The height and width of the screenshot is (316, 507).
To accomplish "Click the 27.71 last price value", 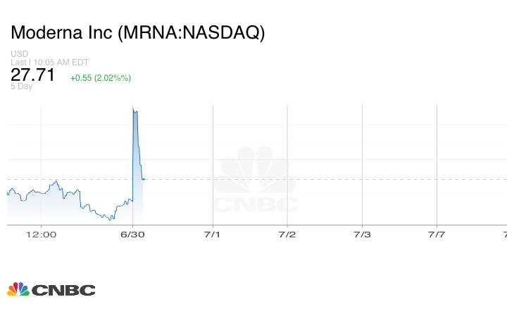I will coord(32,75).
